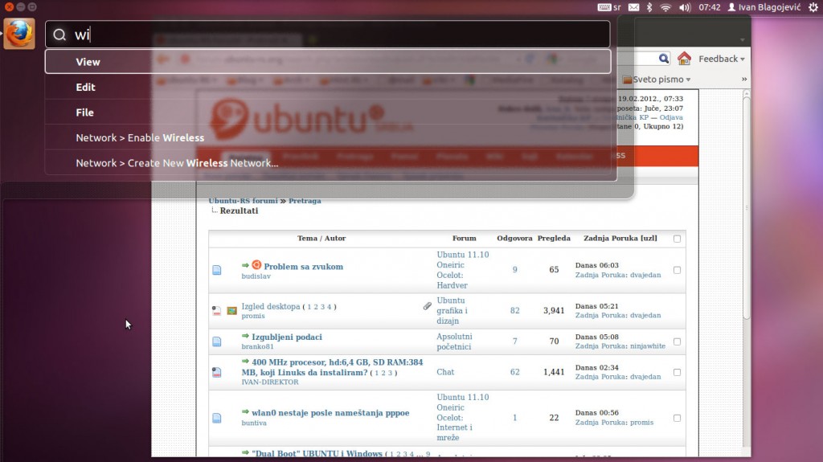Screen dimensions: 823x462
Task: Toggle the select-all checkbox in table header
Action: (x=677, y=239)
